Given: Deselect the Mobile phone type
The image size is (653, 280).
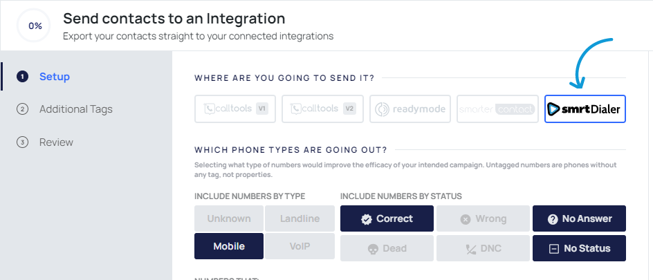Looking at the screenshot, I should [229, 245].
